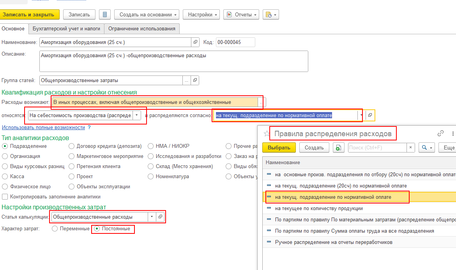The width and height of the screenshot is (456, 270).
Task: Open the Ограничение использования tab
Action: tap(141, 29)
